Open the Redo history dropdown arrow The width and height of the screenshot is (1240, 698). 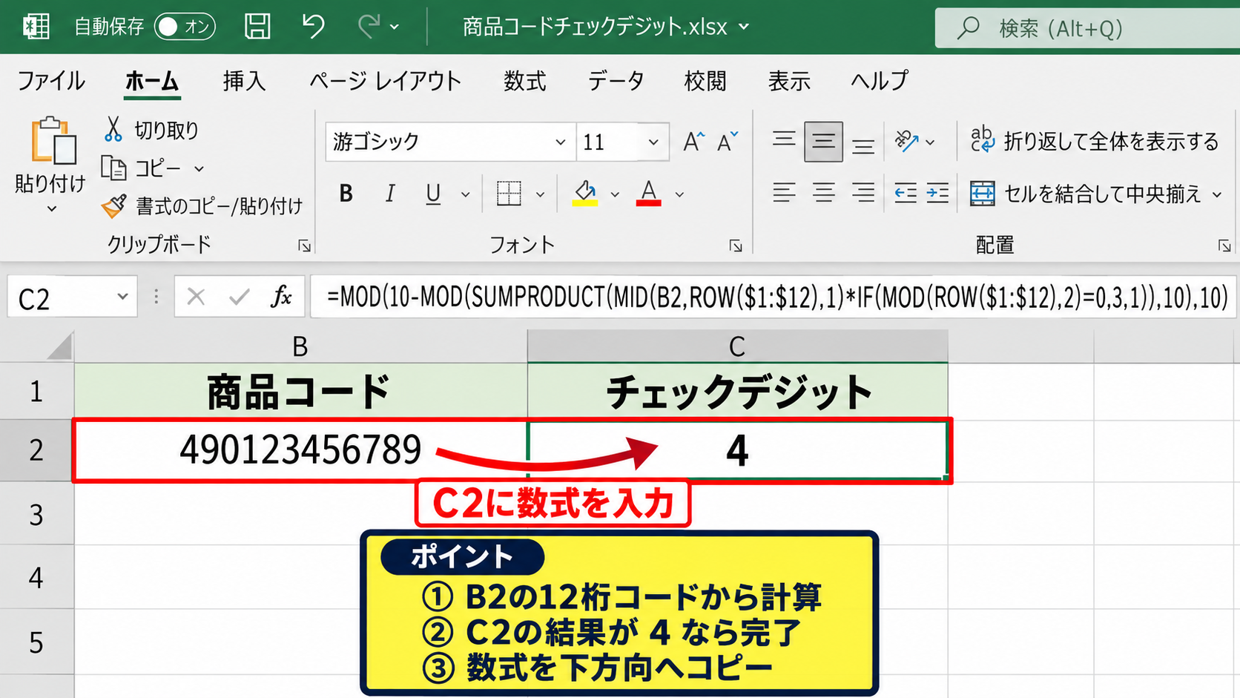pyautogui.click(x=395, y=27)
